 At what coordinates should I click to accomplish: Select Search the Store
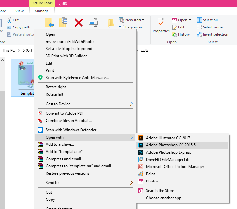click(182, 191)
